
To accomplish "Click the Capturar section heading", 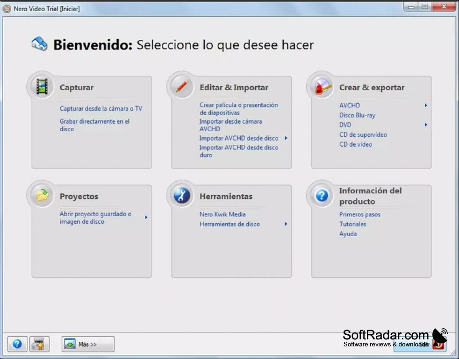I will pos(77,87).
